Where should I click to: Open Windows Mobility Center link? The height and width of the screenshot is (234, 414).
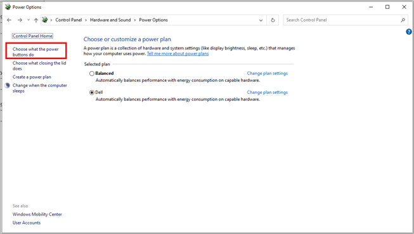[x=37, y=214]
